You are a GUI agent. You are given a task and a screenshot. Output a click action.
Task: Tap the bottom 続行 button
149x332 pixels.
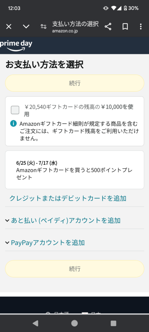coord(74,269)
